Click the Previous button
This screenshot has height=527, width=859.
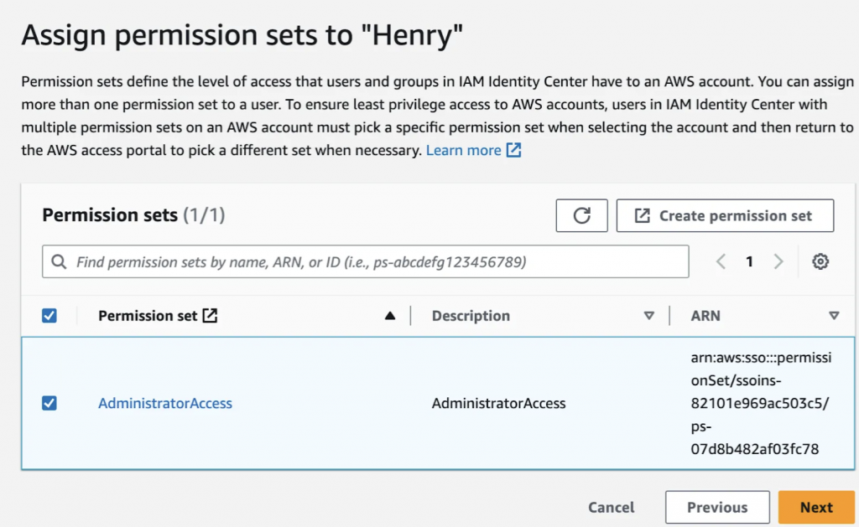717,507
